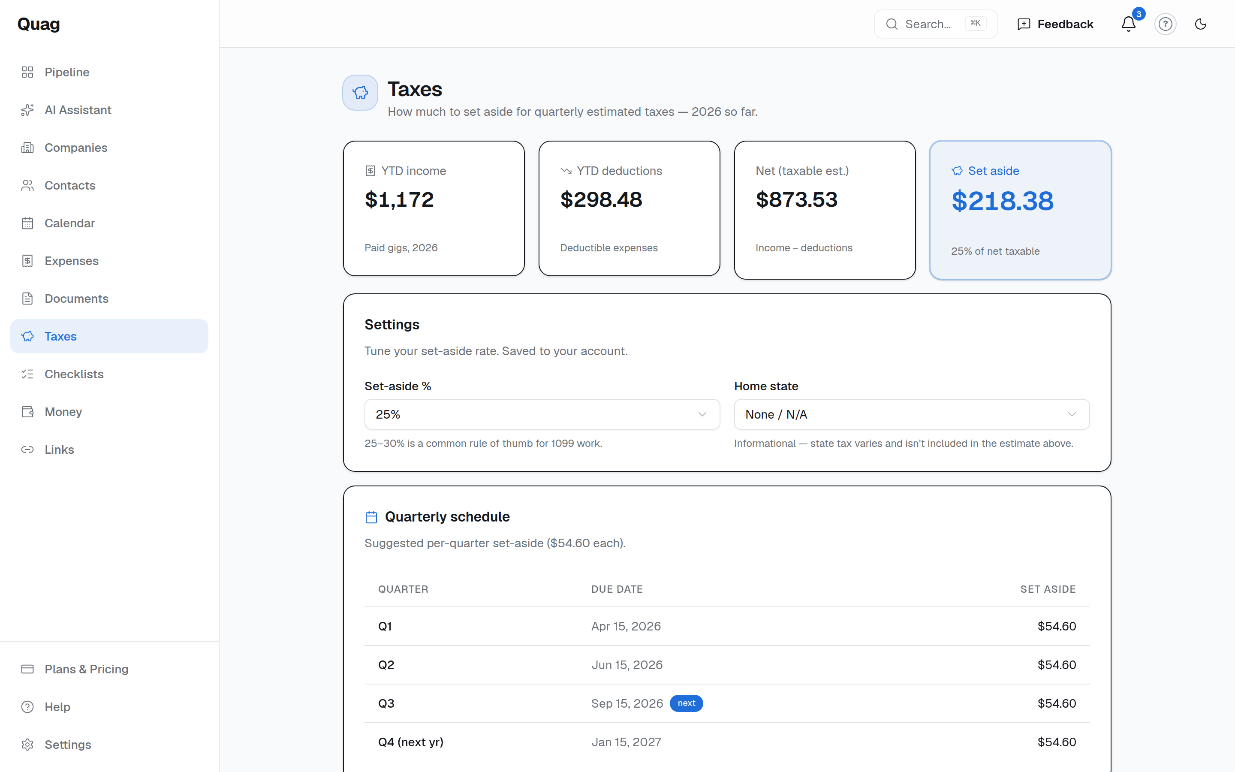Click $54.60 amount in Q1 row

(1056, 627)
